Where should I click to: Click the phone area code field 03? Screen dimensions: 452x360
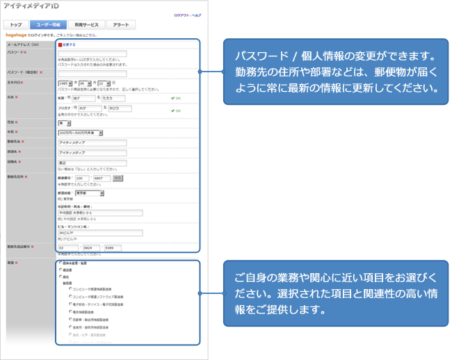(68, 248)
